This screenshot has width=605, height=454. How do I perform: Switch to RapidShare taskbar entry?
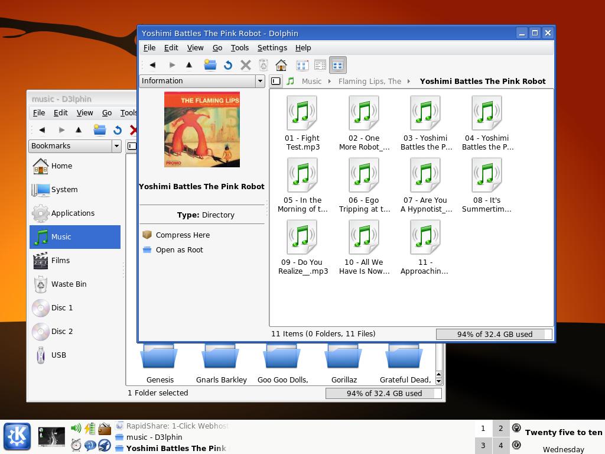click(x=172, y=426)
